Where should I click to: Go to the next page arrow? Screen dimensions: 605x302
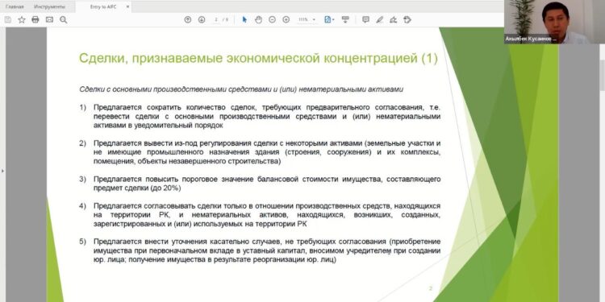pos(202,19)
